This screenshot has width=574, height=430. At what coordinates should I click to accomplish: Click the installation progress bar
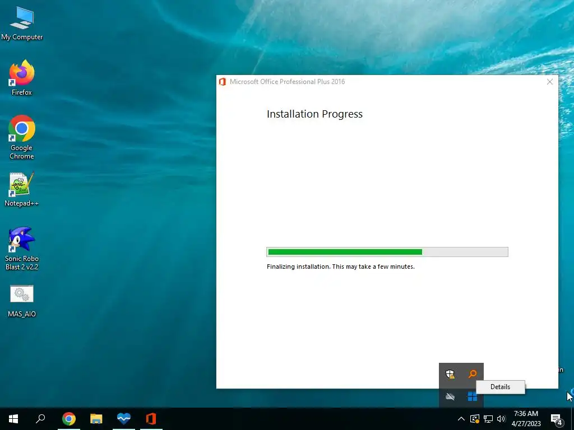(x=387, y=252)
